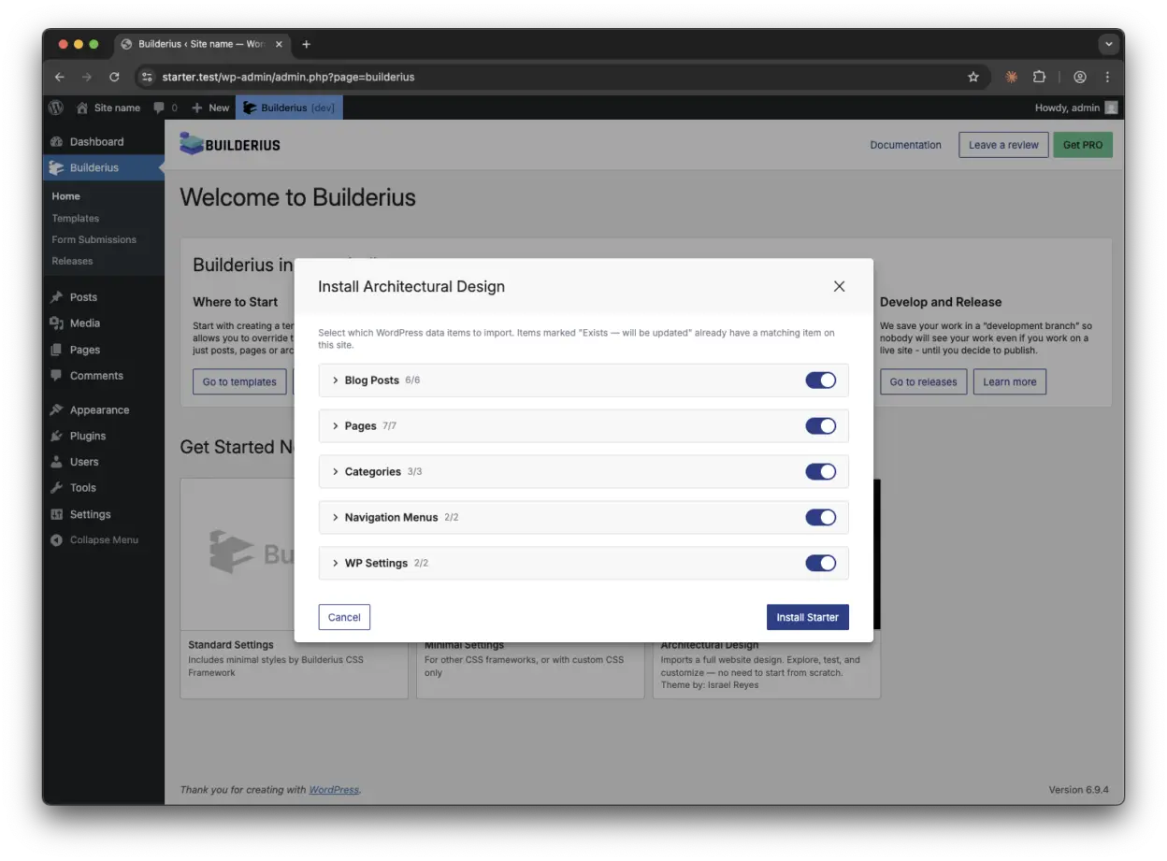Switch off the Categories import toggle

(x=820, y=472)
